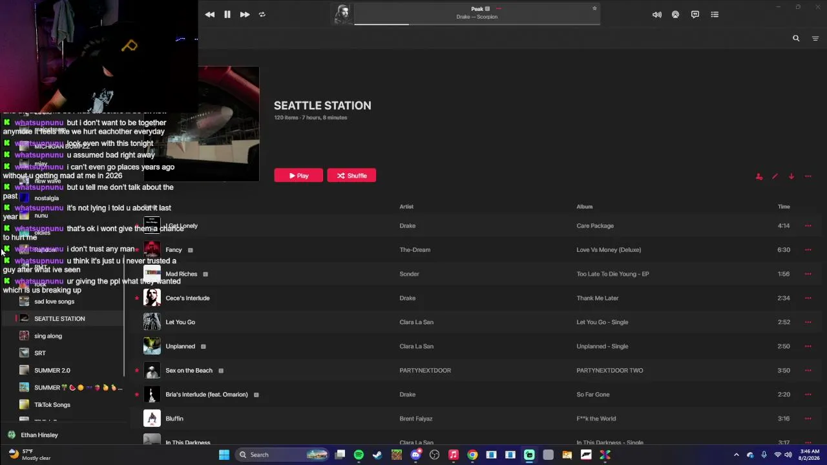Screen dimensions: 827x465
Task: Select SEATTLE STATION in the sidebar
Action: [x=59, y=318]
